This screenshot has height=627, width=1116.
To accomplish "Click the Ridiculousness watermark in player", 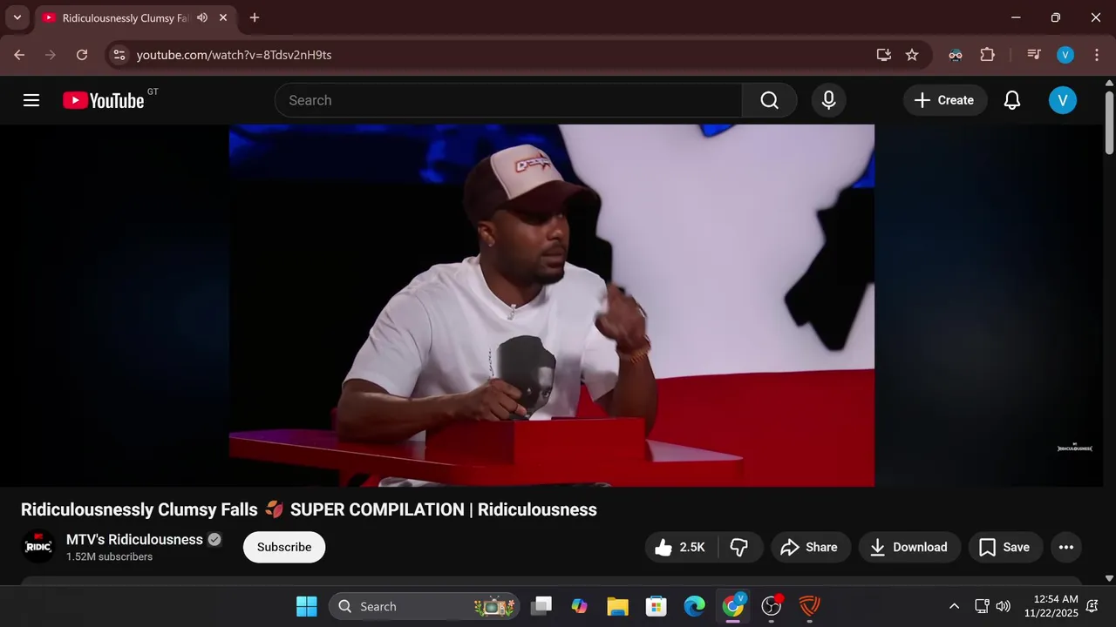I will coord(1074,448).
